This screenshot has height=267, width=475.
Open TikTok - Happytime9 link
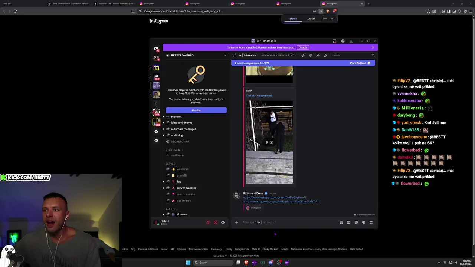(259, 96)
